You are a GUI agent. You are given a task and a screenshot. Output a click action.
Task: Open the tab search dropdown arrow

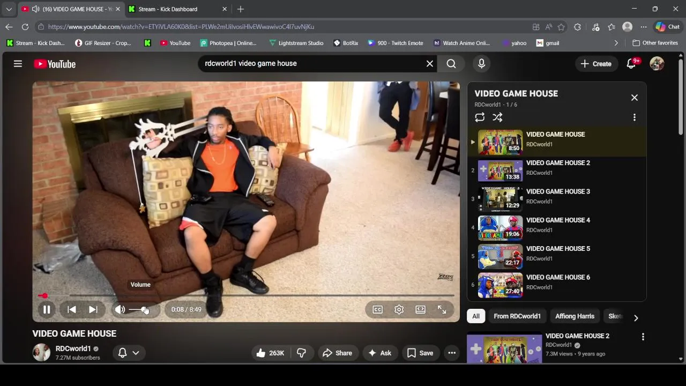click(x=9, y=9)
